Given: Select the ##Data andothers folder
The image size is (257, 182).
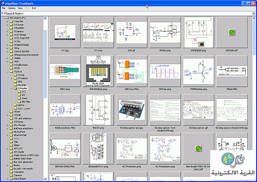Looking at the screenshot, I should [x=23, y=128].
